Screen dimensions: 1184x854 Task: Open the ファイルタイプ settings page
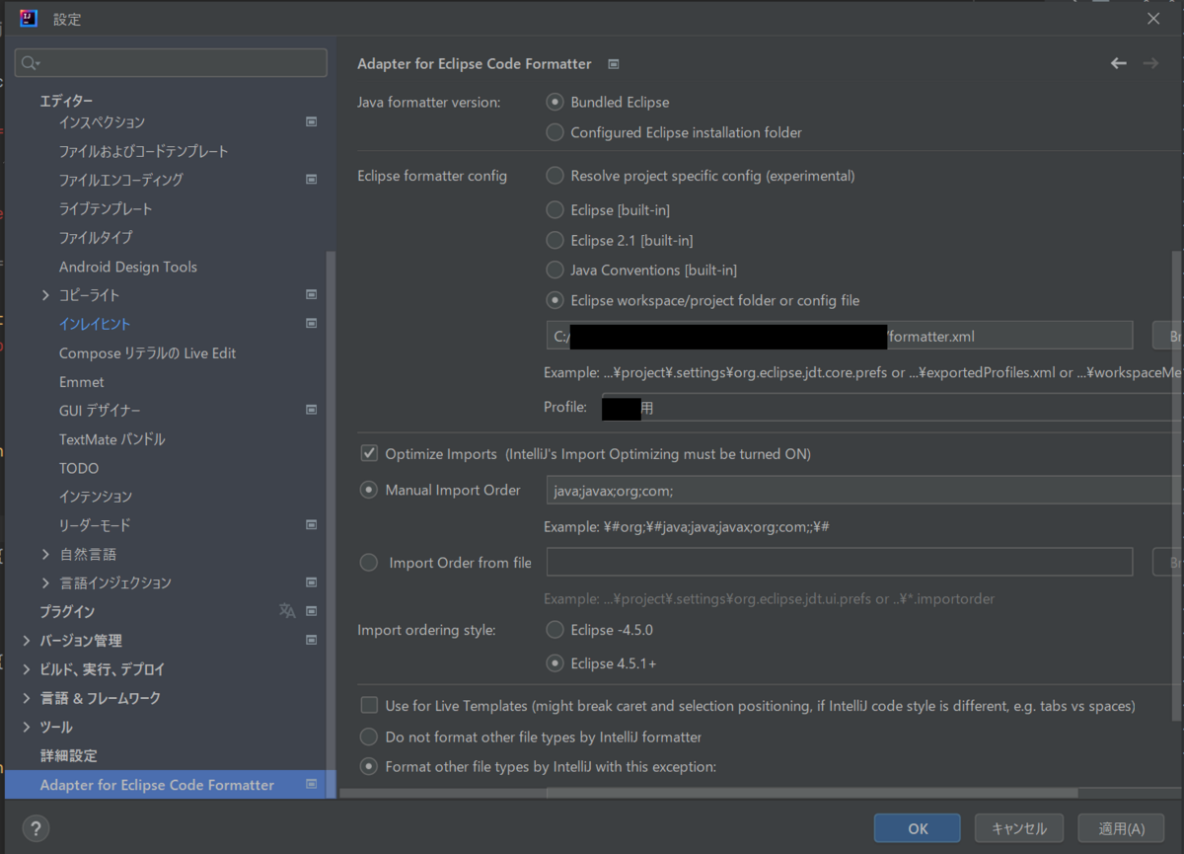tap(96, 237)
